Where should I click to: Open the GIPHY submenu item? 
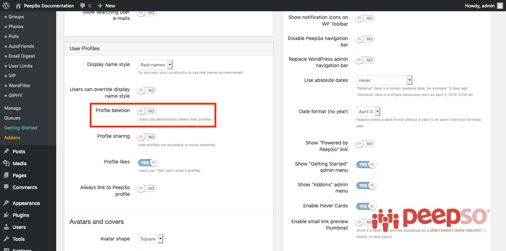[13, 95]
